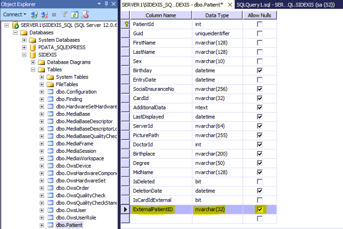Click the Stop icon in Object Explorer toolbar
The image size is (343, 229).
click(x=54, y=14)
